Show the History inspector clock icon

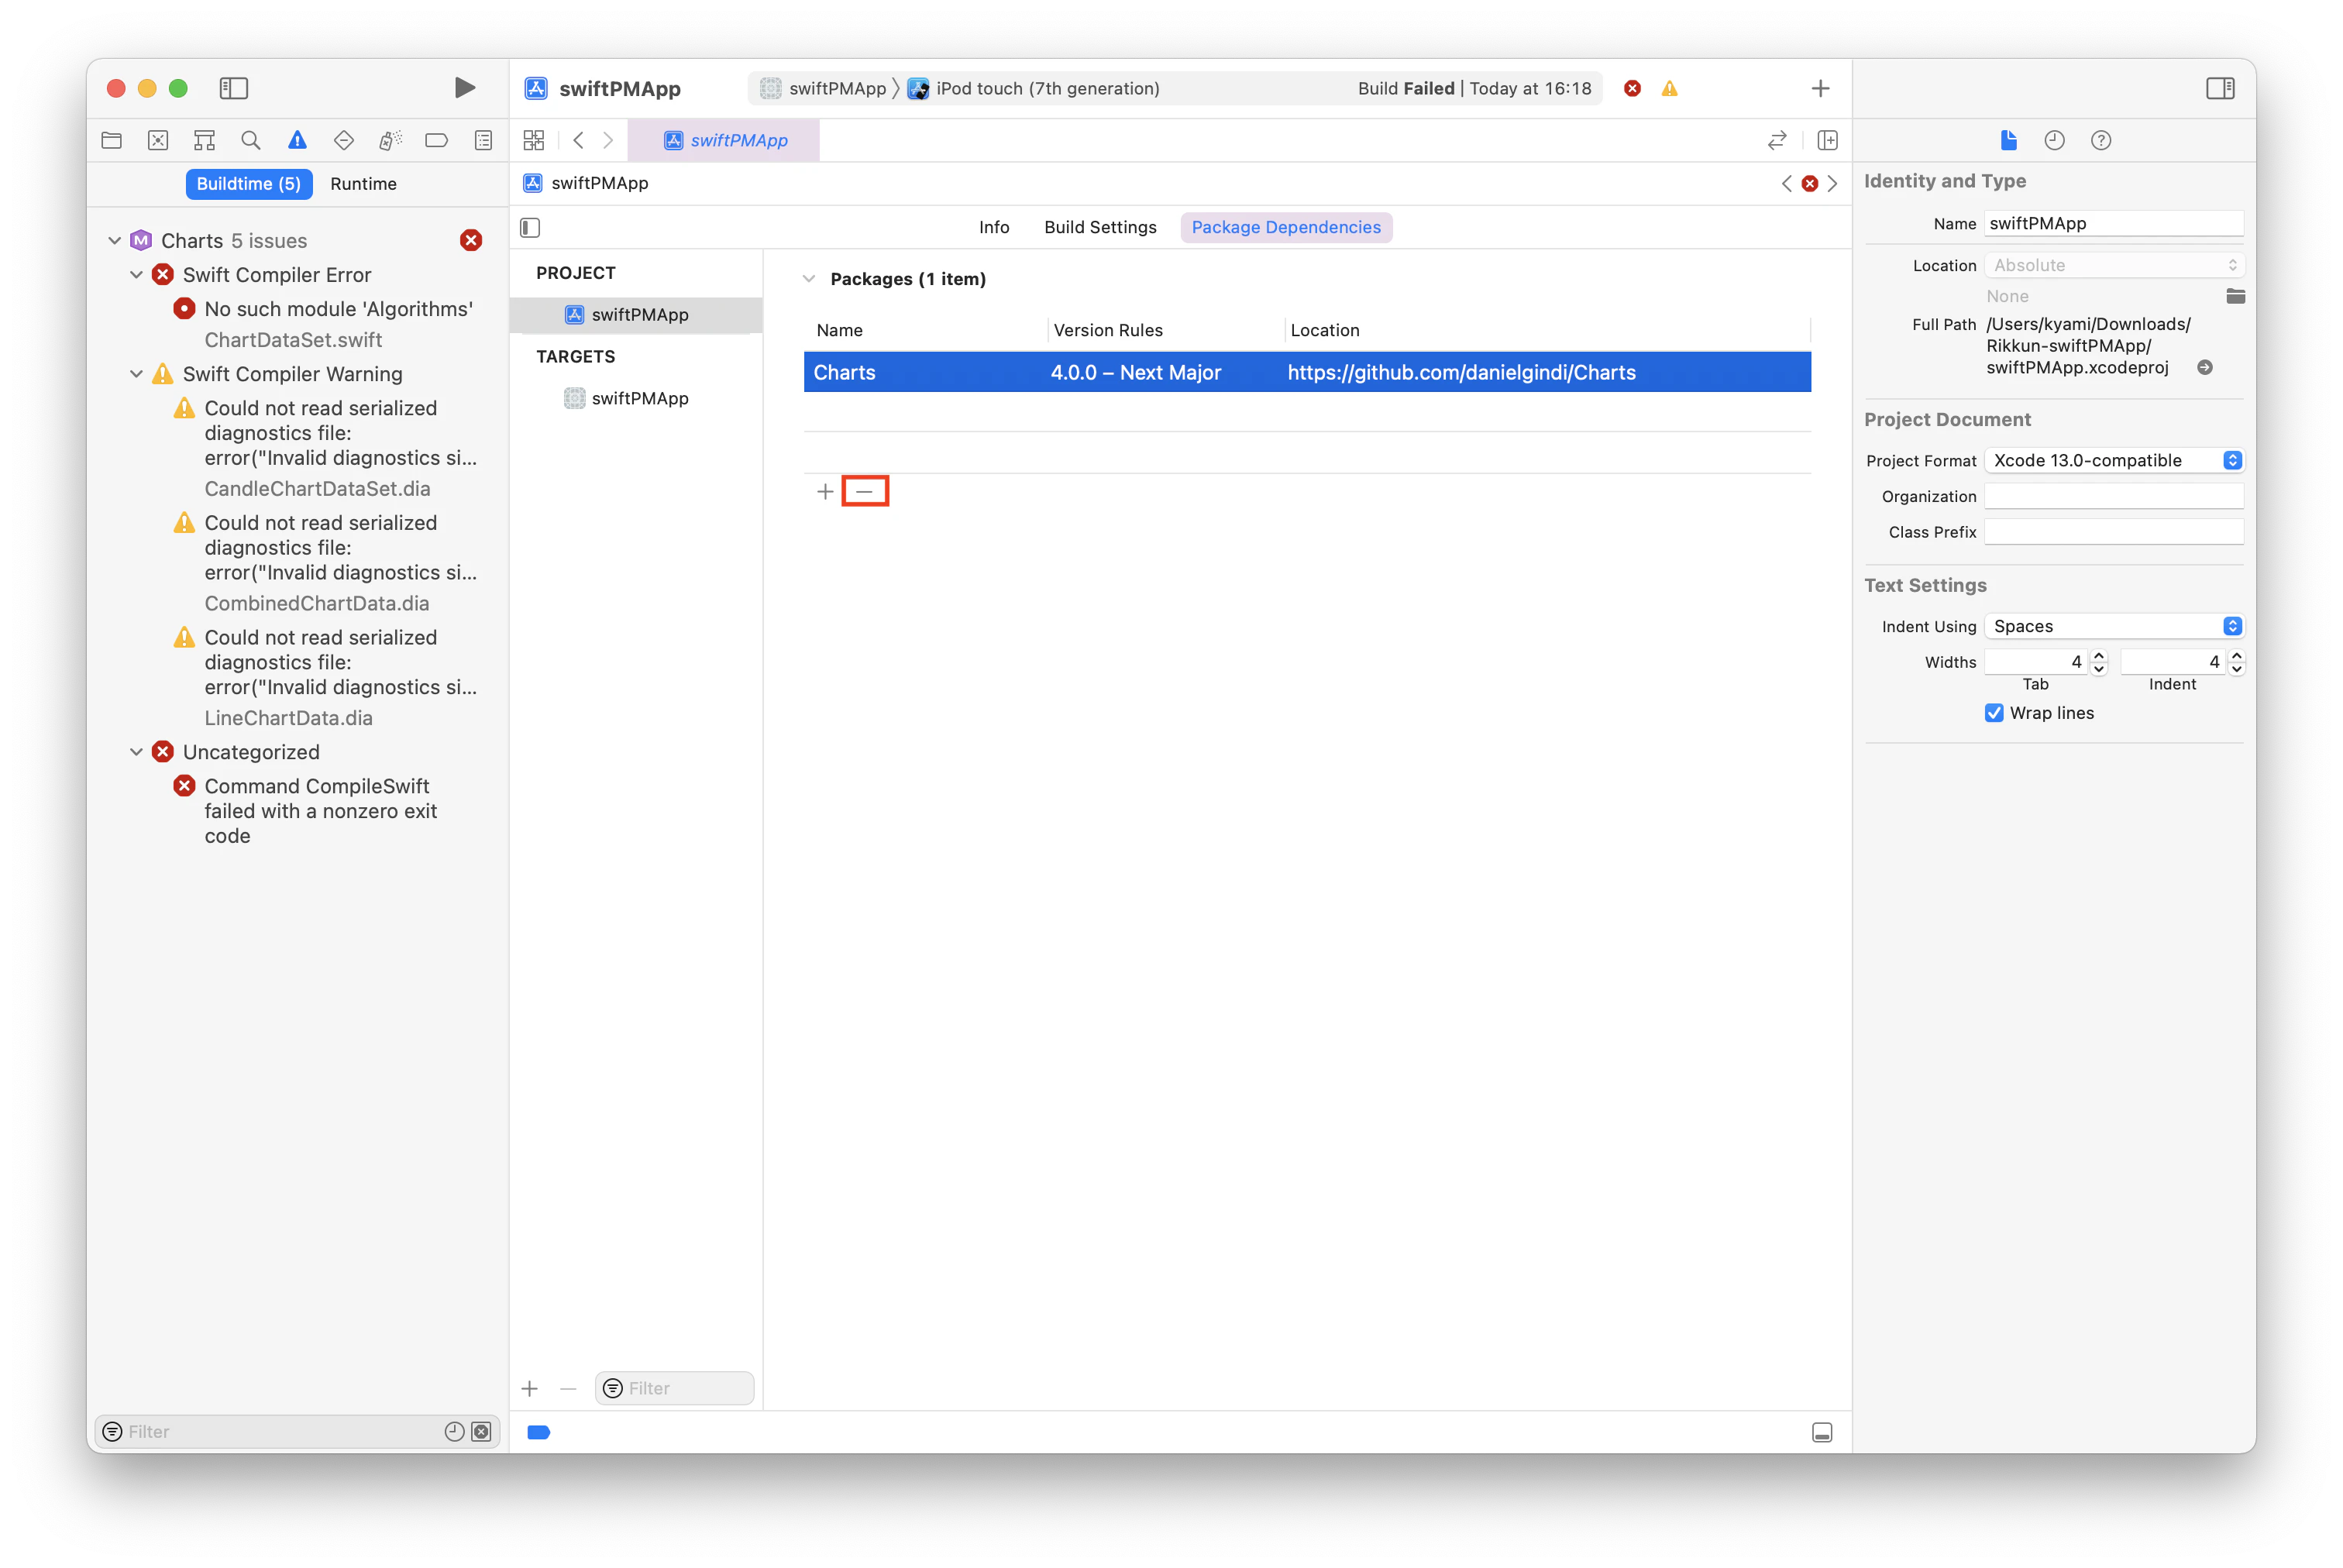click(2054, 140)
